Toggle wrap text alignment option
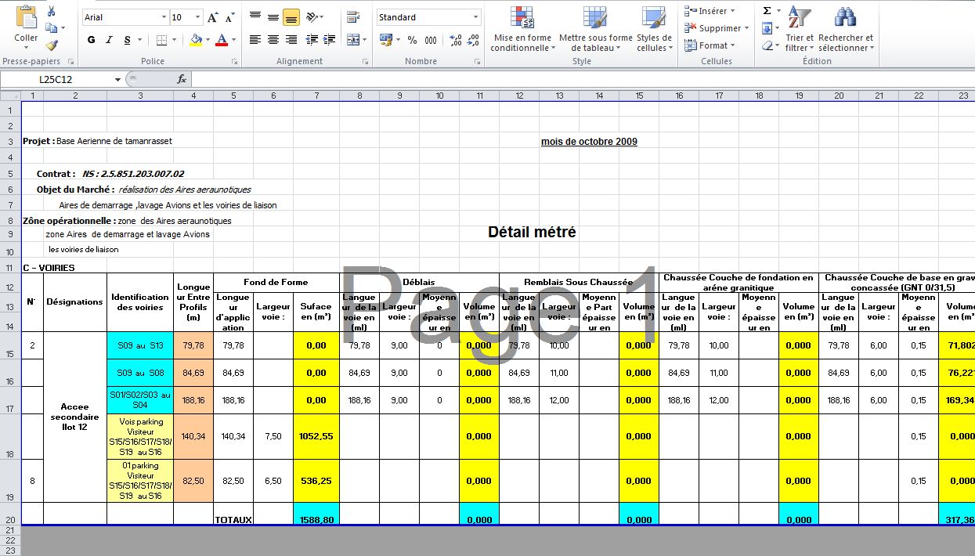 tap(352, 16)
